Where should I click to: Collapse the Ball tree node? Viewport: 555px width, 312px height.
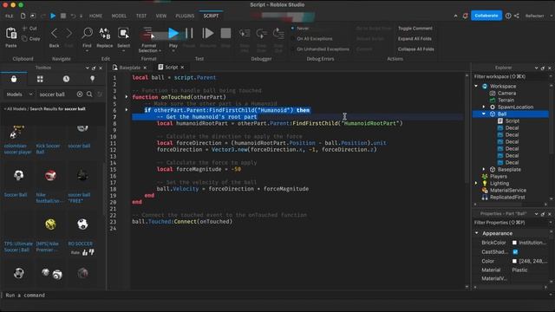click(x=484, y=114)
